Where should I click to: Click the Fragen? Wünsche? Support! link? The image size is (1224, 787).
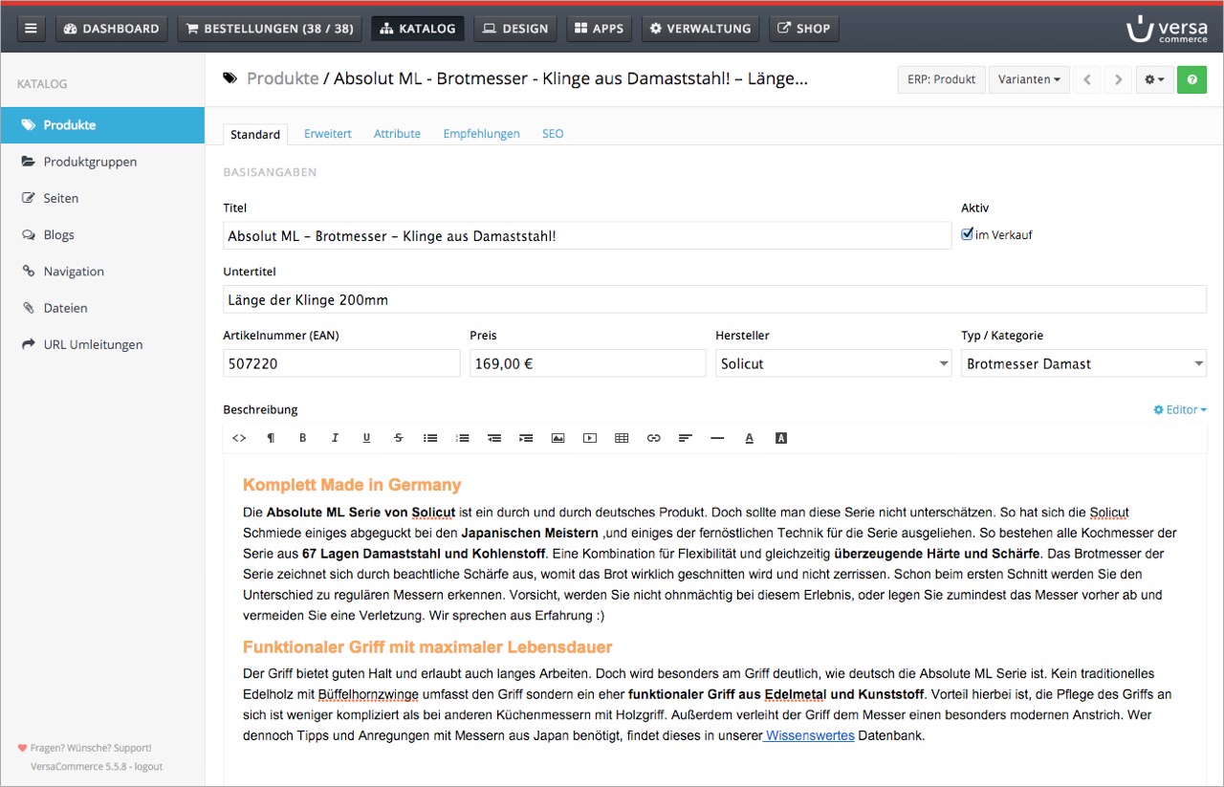(x=91, y=748)
